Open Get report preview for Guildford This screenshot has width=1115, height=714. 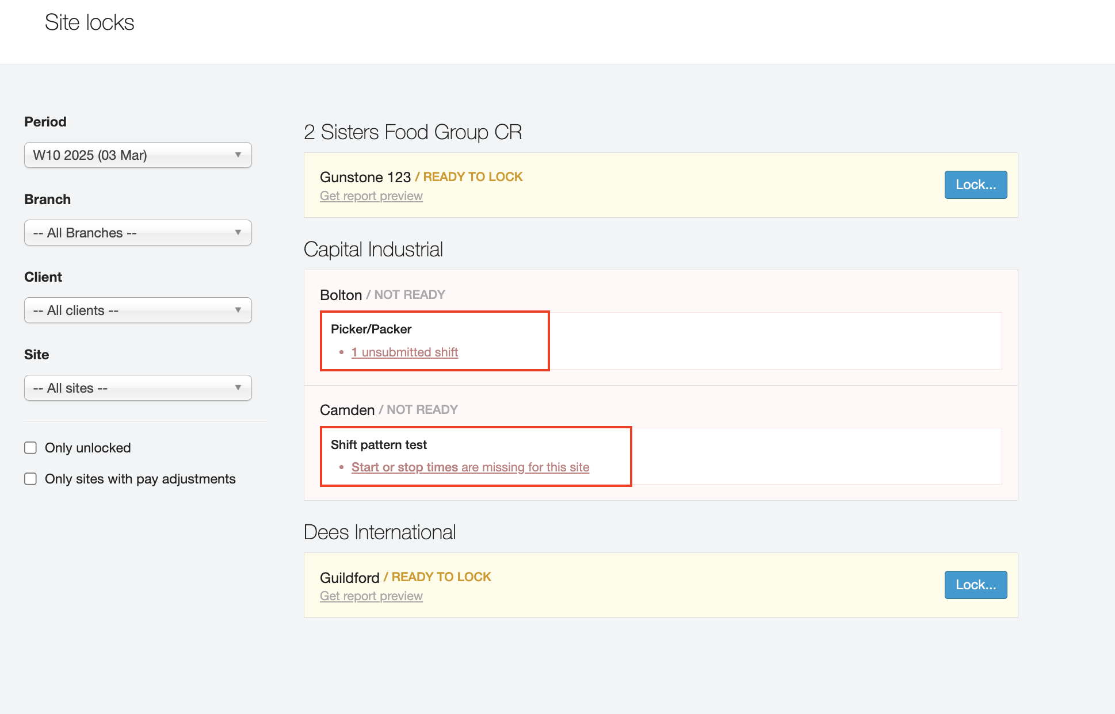pyautogui.click(x=371, y=596)
